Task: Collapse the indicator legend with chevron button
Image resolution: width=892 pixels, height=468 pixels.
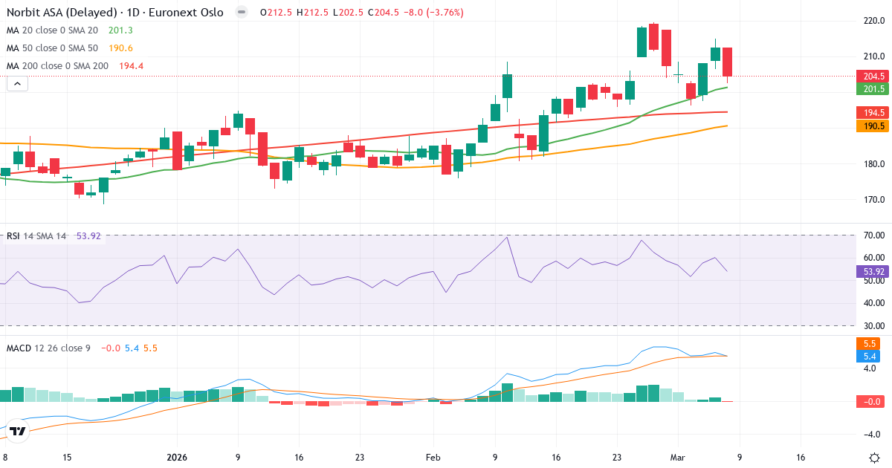Action: pyautogui.click(x=18, y=84)
